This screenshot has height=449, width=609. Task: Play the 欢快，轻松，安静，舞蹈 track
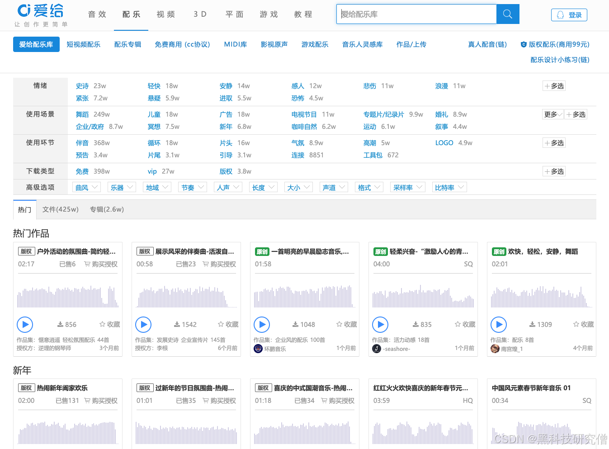(x=499, y=324)
